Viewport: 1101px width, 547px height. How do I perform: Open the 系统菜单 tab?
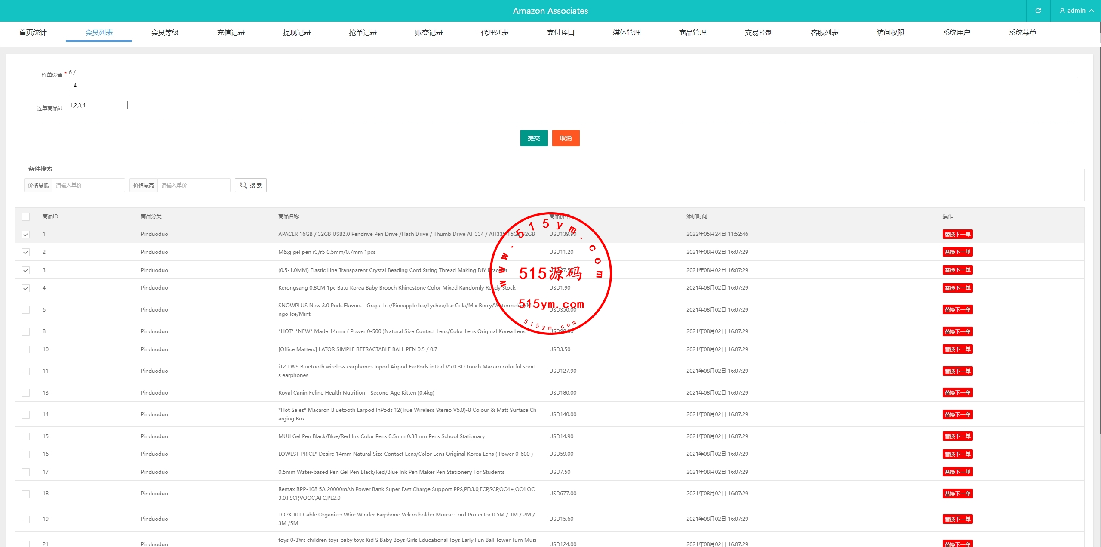pyautogui.click(x=1022, y=33)
